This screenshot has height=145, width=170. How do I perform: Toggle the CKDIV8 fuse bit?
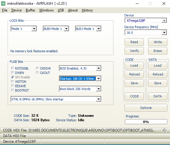(x=38, y=68)
